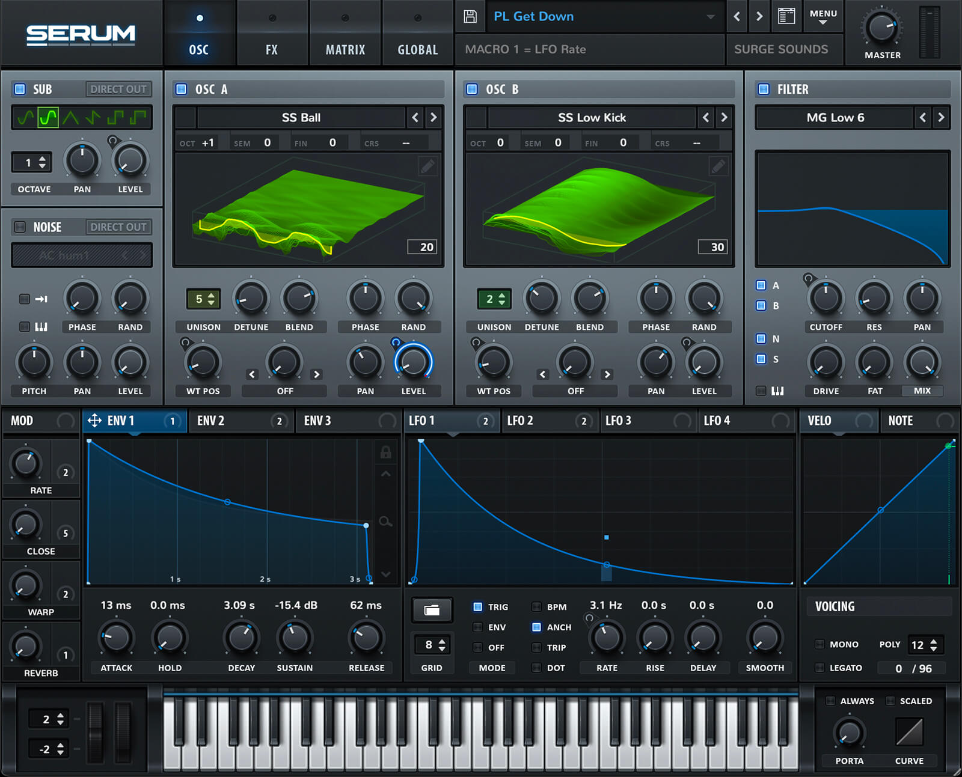Switch to the GLOBAL tab

coord(418,33)
